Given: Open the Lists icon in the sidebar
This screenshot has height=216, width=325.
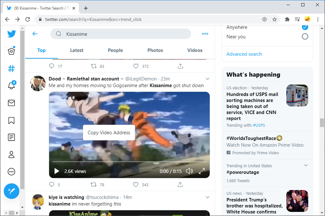Looking at the screenshot, I should (11, 137).
